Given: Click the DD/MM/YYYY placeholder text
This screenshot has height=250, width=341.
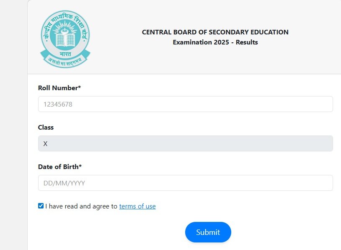Looking at the screenshot, I should pyautogui.click(x=64, y=183).
